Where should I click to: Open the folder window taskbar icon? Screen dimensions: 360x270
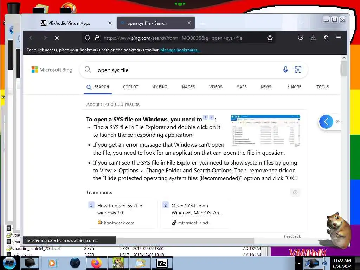pyautogui.click(x=140, y=263)
